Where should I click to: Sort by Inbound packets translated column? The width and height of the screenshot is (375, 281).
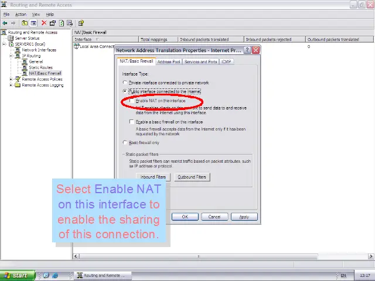click(211, 39)
